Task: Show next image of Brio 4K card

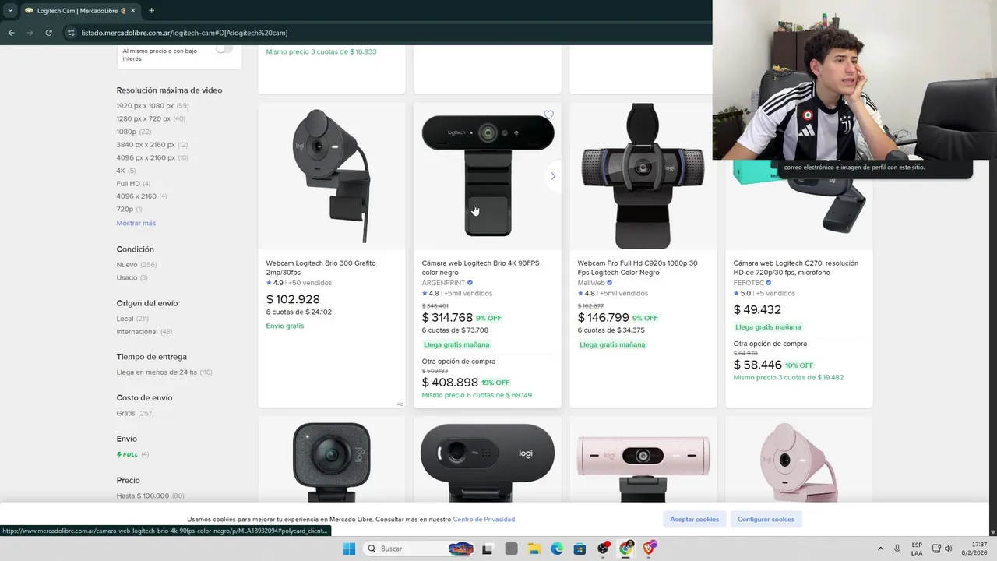Action: tap(553, 176)
